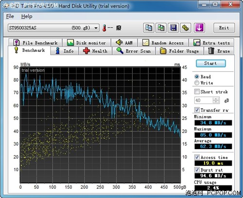The height and width of the screenshot is (198, 243).
Task: Toggle the Access time checkbox
Action: point(197,157)
